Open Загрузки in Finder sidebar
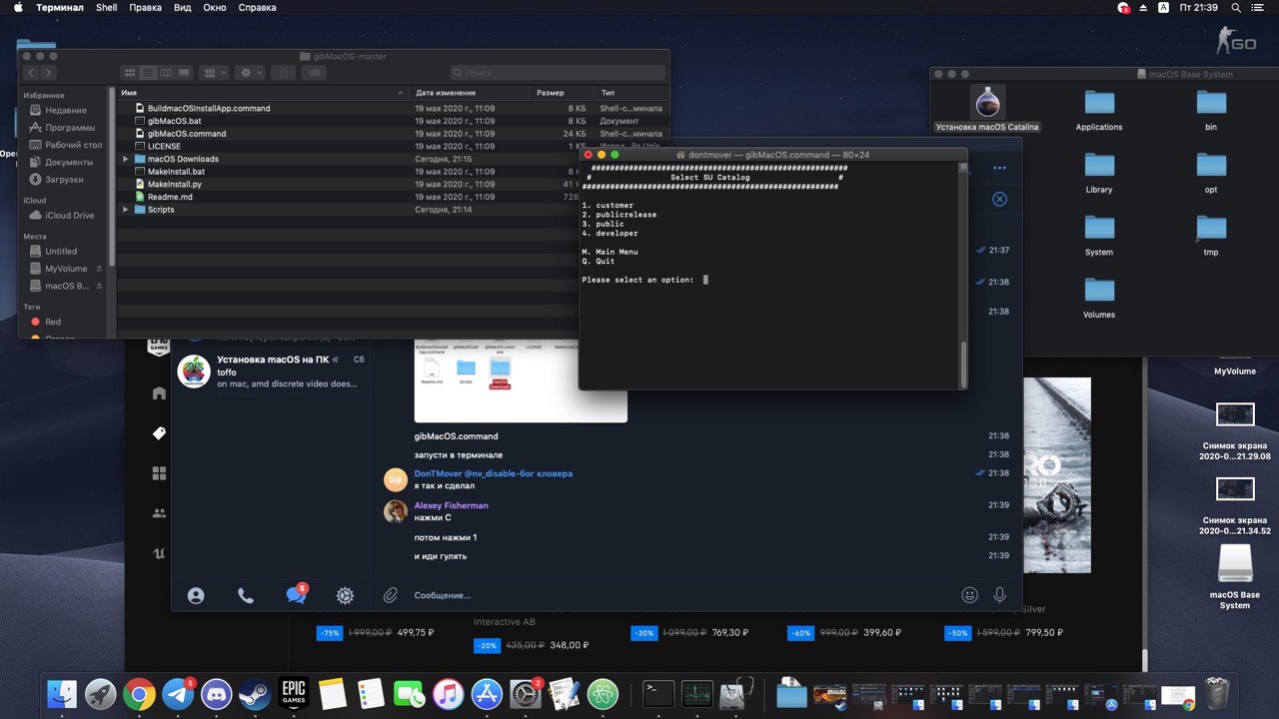 64,180
